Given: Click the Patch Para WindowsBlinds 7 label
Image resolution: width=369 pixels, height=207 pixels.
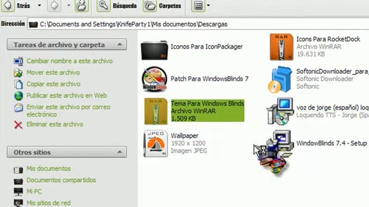Looking at the screenshot, I should tap(209, 79).
